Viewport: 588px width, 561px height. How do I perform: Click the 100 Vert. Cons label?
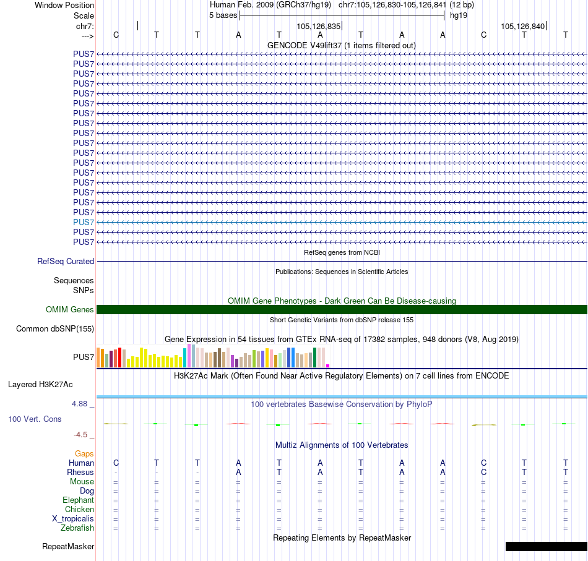point(35,419)
